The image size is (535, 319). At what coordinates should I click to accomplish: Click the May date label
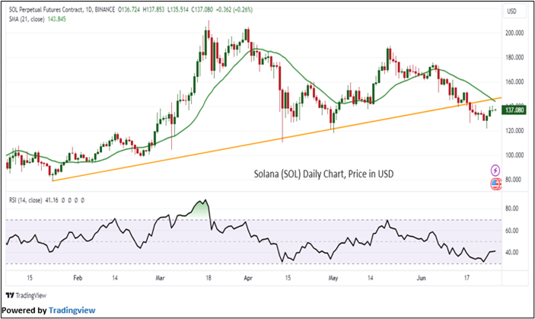coord(333,278)
